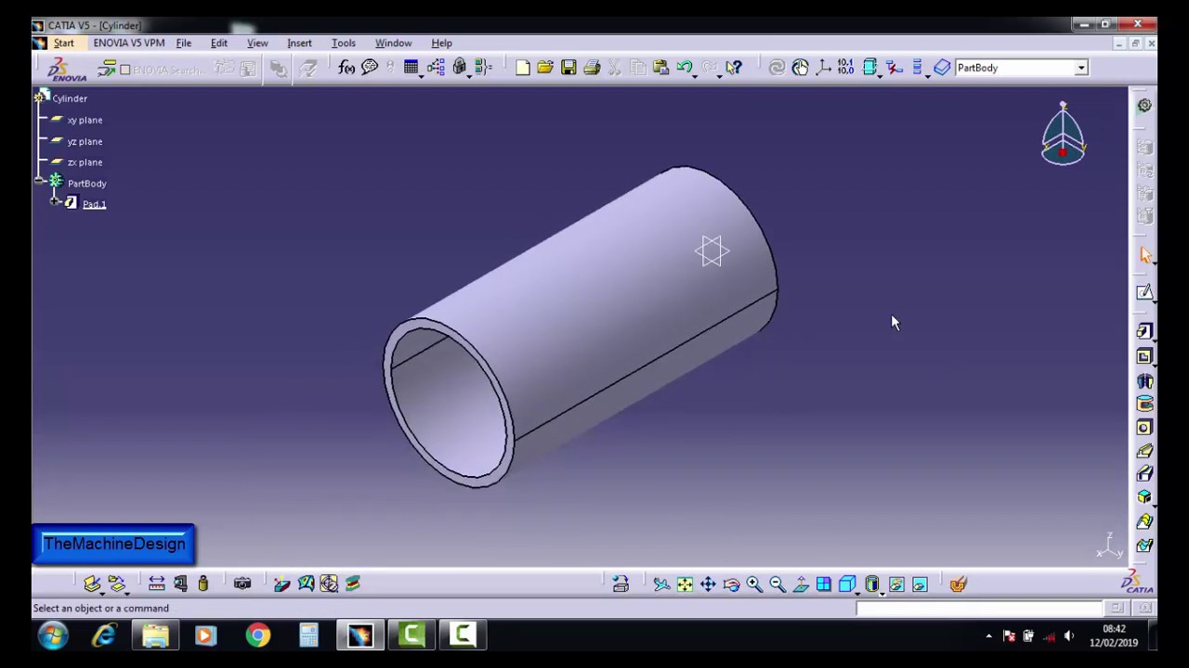Select the Rib tool in the right toolbar

pyautogui.click(x=1144, y=451)
